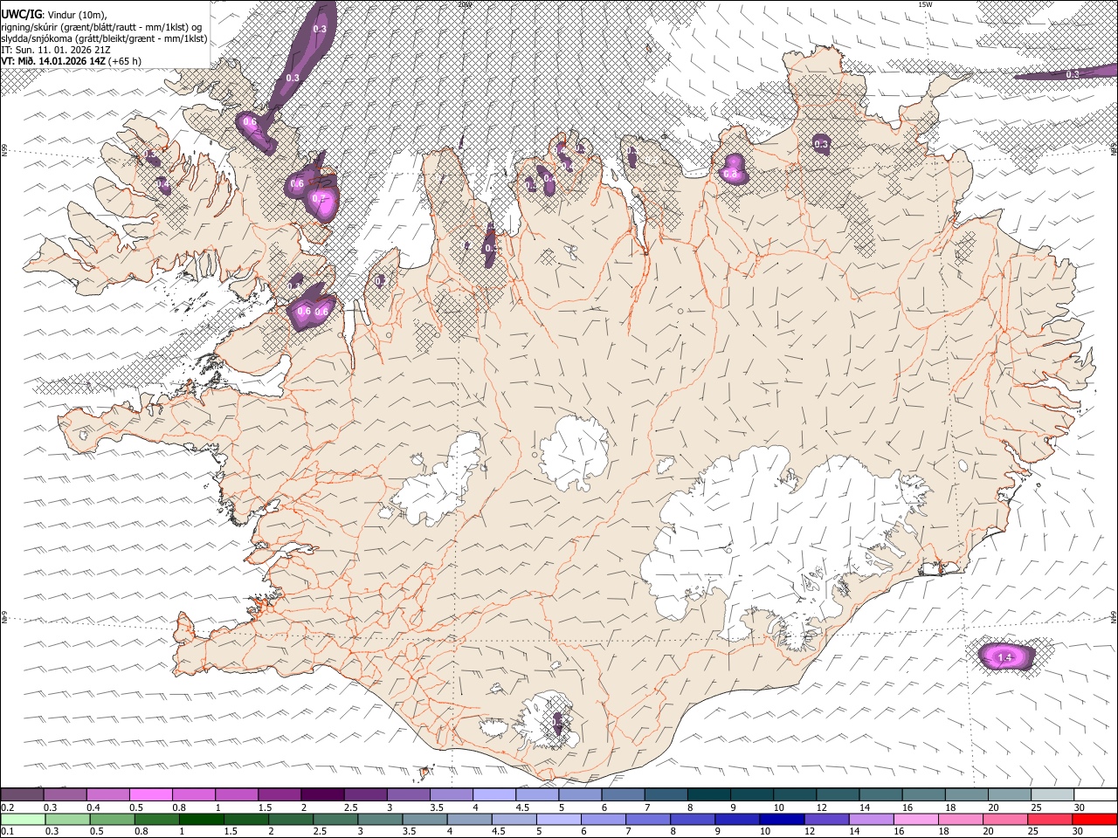
Task: Pick the 0.2 swatch in upper legend row
Action: [22, 795]
